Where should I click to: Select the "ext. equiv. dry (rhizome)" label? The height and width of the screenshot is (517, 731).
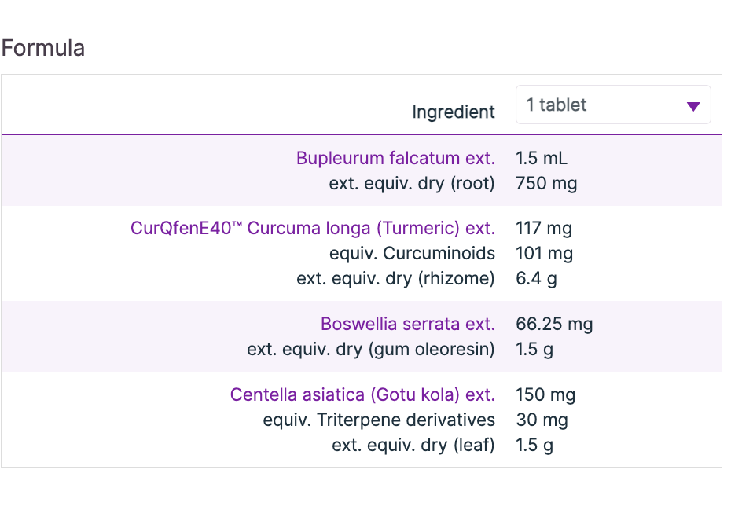pos(395,279)
